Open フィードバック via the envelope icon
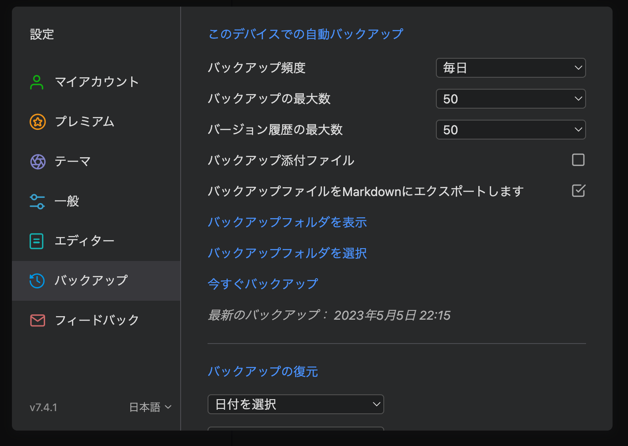 coord(38,321)
